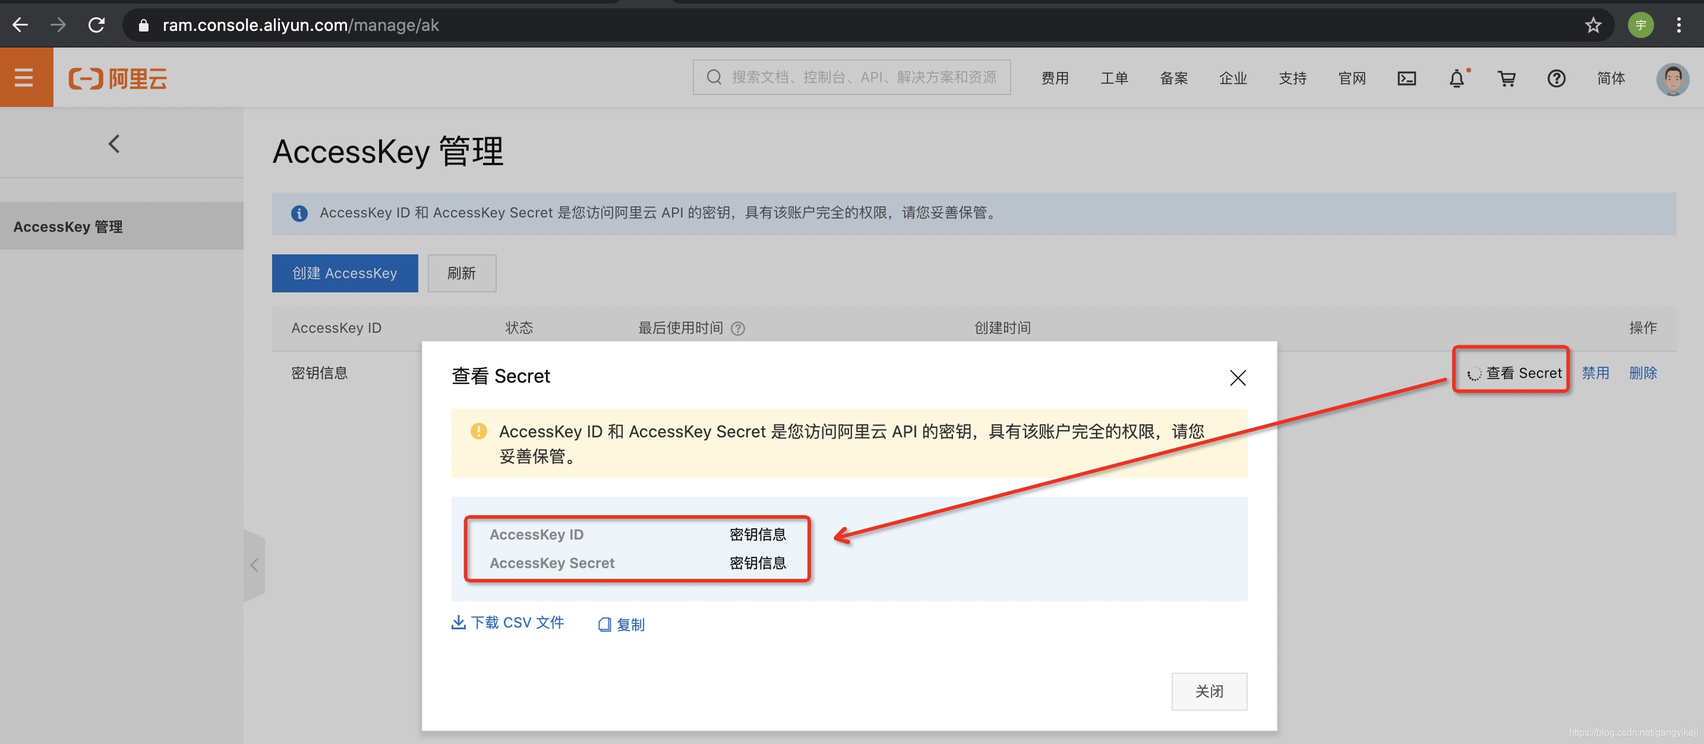Open the Cloud Shell terminal icon
1704x744 pixels.
click(x=1406, y=78)
